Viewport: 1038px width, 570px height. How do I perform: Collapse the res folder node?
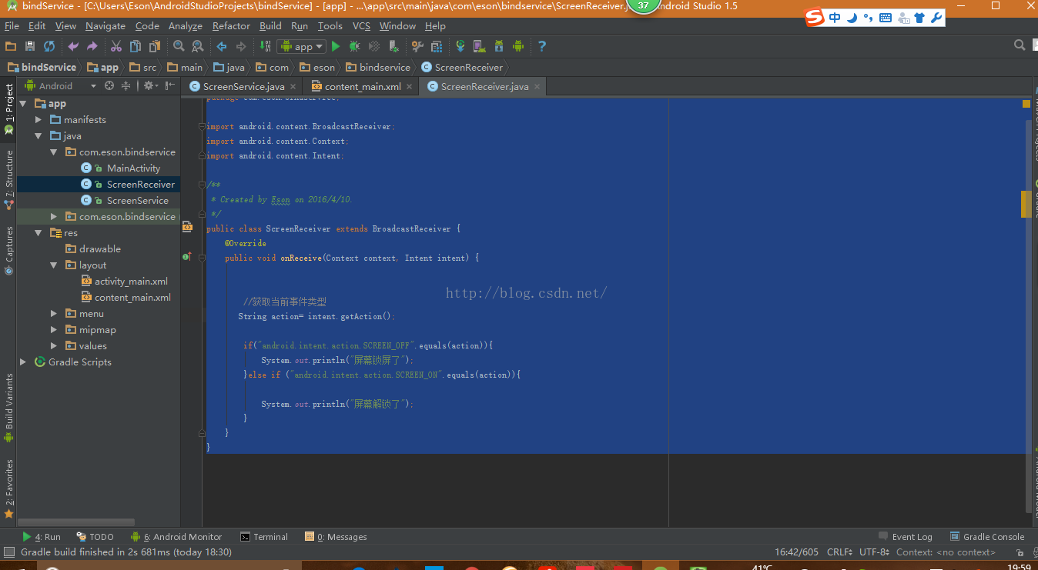coord(39,233)
